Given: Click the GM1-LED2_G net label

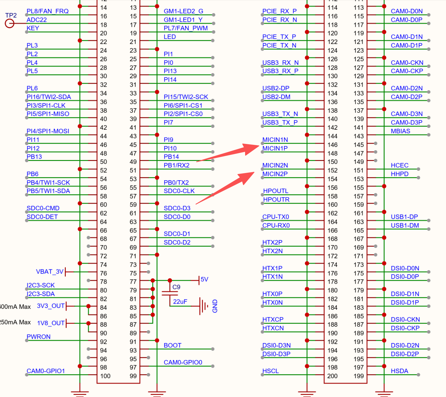Looking at the screenshot, I should click(x=183, y=11).
